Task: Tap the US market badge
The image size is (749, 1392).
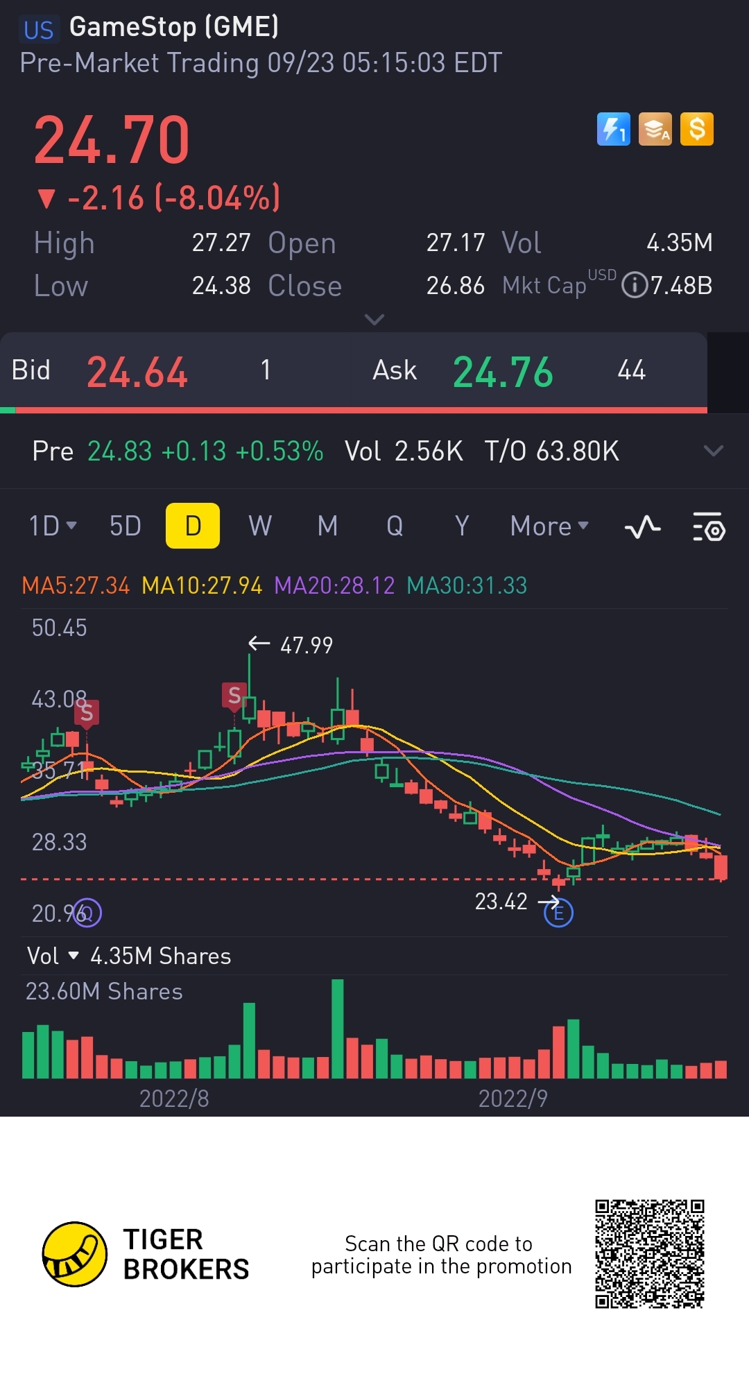Action: click(x=38, y=30)
